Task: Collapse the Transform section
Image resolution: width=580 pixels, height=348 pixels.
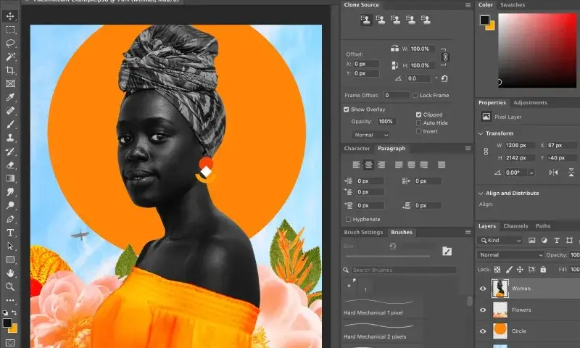Action: click(x=481, y=133)
